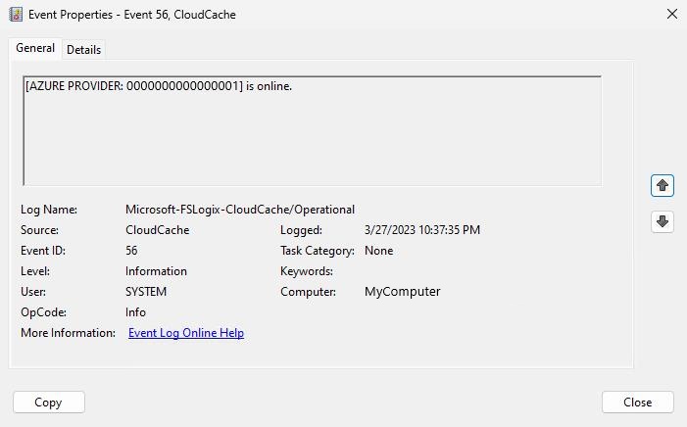Click the User value SYSTEM
The width and height of the screenshot is (687, 427).
[x=146, y=292]
